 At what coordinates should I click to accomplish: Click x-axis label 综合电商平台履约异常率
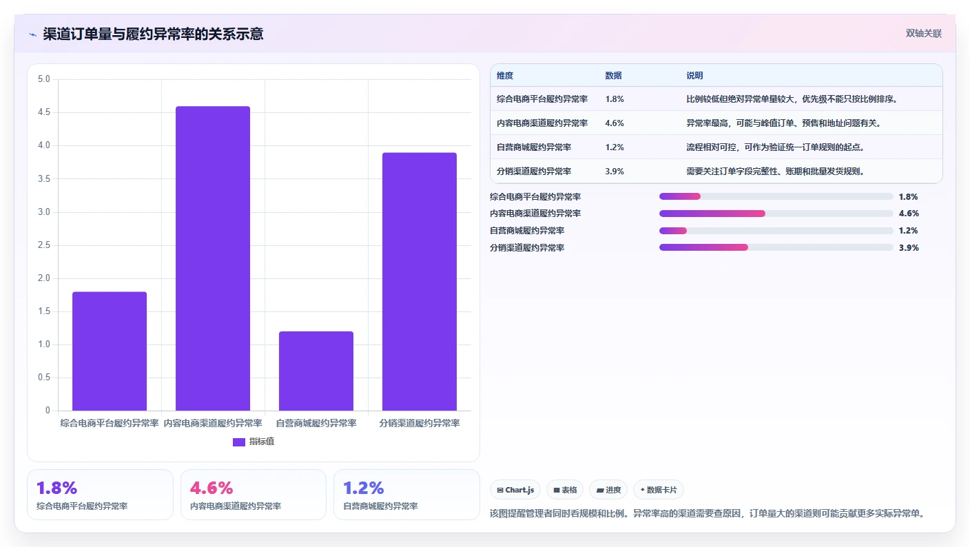pos(110,423)
